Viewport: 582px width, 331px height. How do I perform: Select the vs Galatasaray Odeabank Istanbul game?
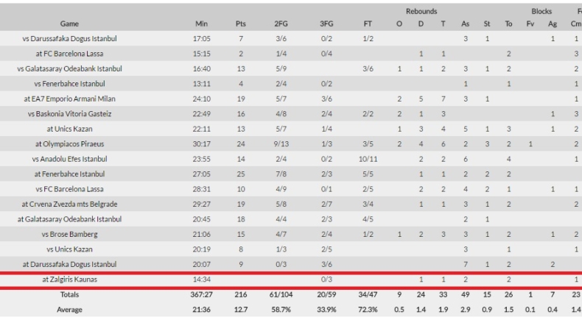coord(70,68)
